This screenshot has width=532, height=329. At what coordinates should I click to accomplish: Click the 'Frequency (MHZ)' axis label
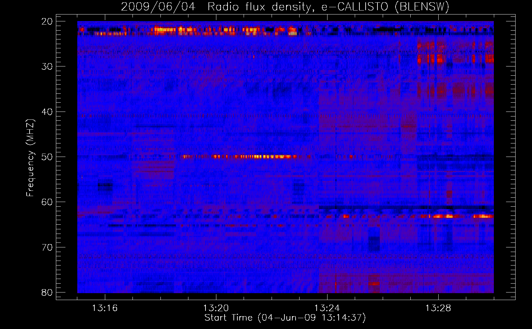[x=30, y=158]
